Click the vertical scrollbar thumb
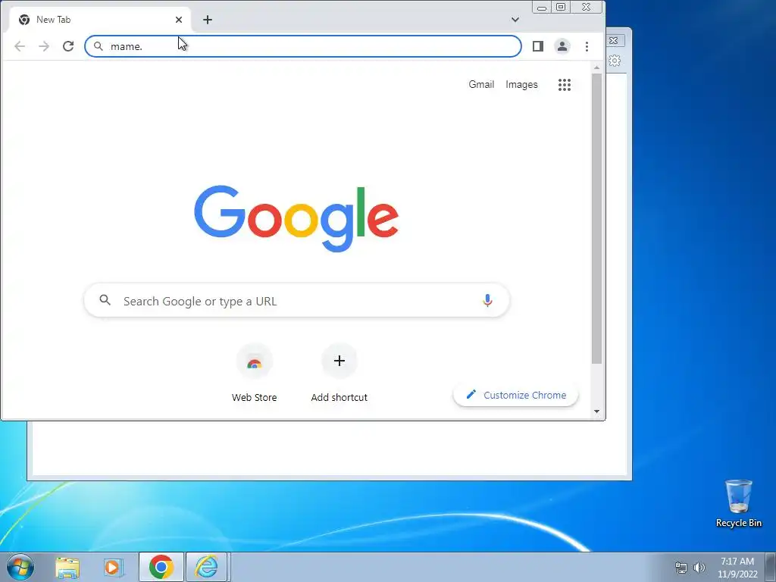 pyautogui.click(x=597, y=219)
